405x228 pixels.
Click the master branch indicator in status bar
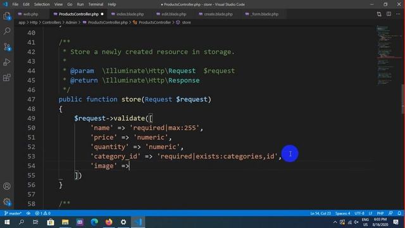tap(13, 213)
